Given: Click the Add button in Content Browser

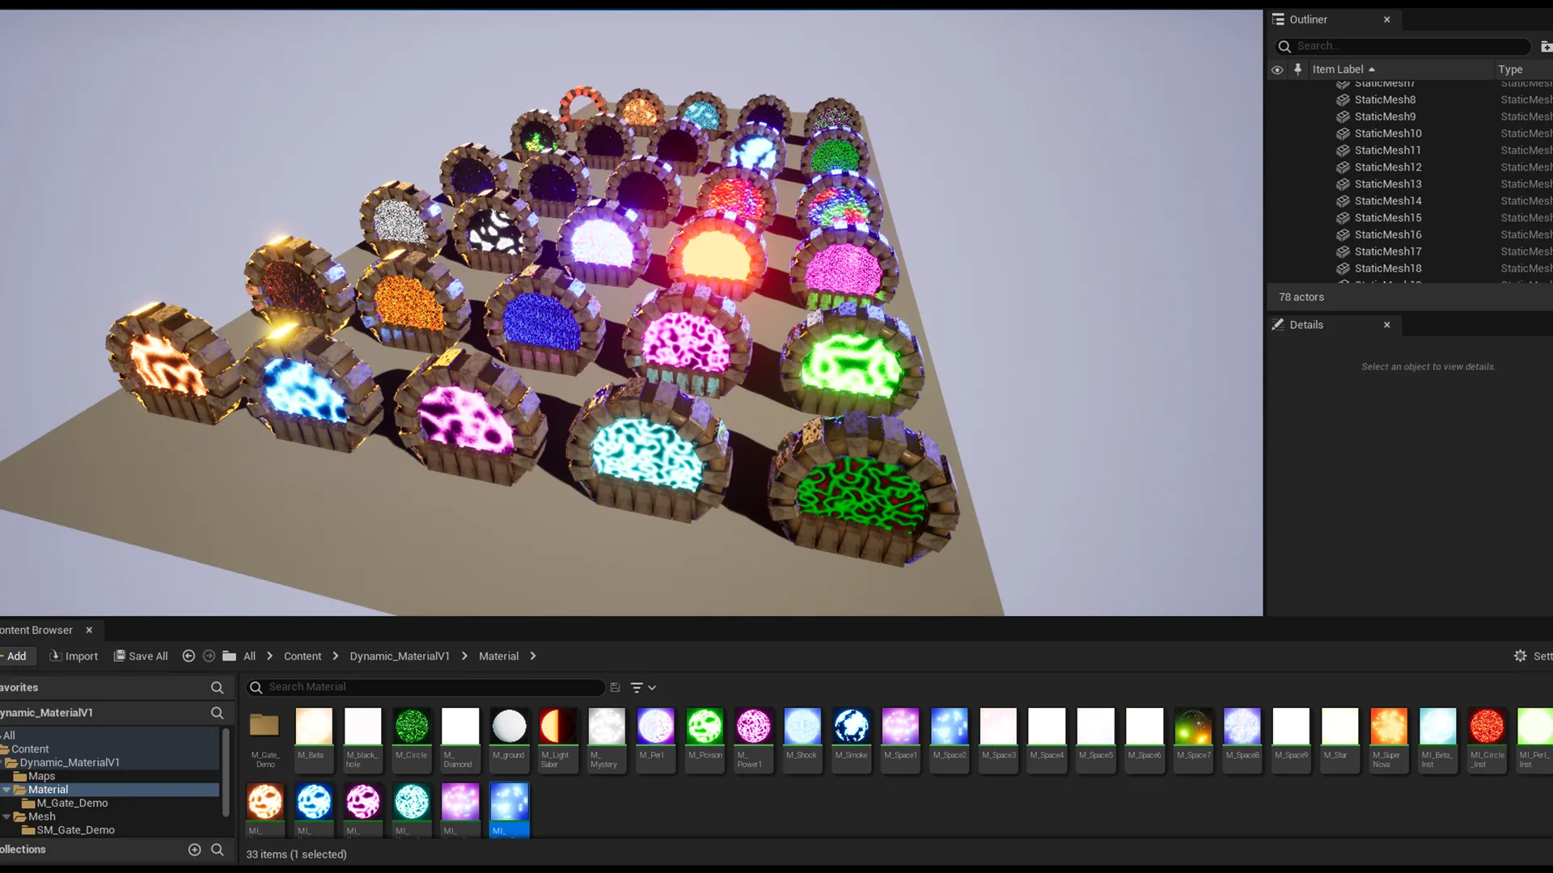Looking at the screenshot, I should click(16, 656).
